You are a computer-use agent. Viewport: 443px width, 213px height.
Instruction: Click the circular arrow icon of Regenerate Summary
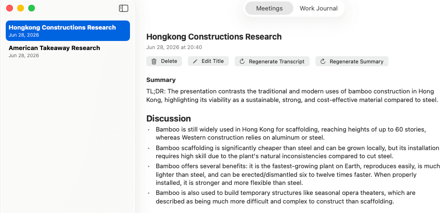point(323,61)
